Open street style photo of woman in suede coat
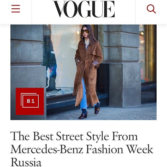Viewport: 167px width, 167px height. click(83, 72)
